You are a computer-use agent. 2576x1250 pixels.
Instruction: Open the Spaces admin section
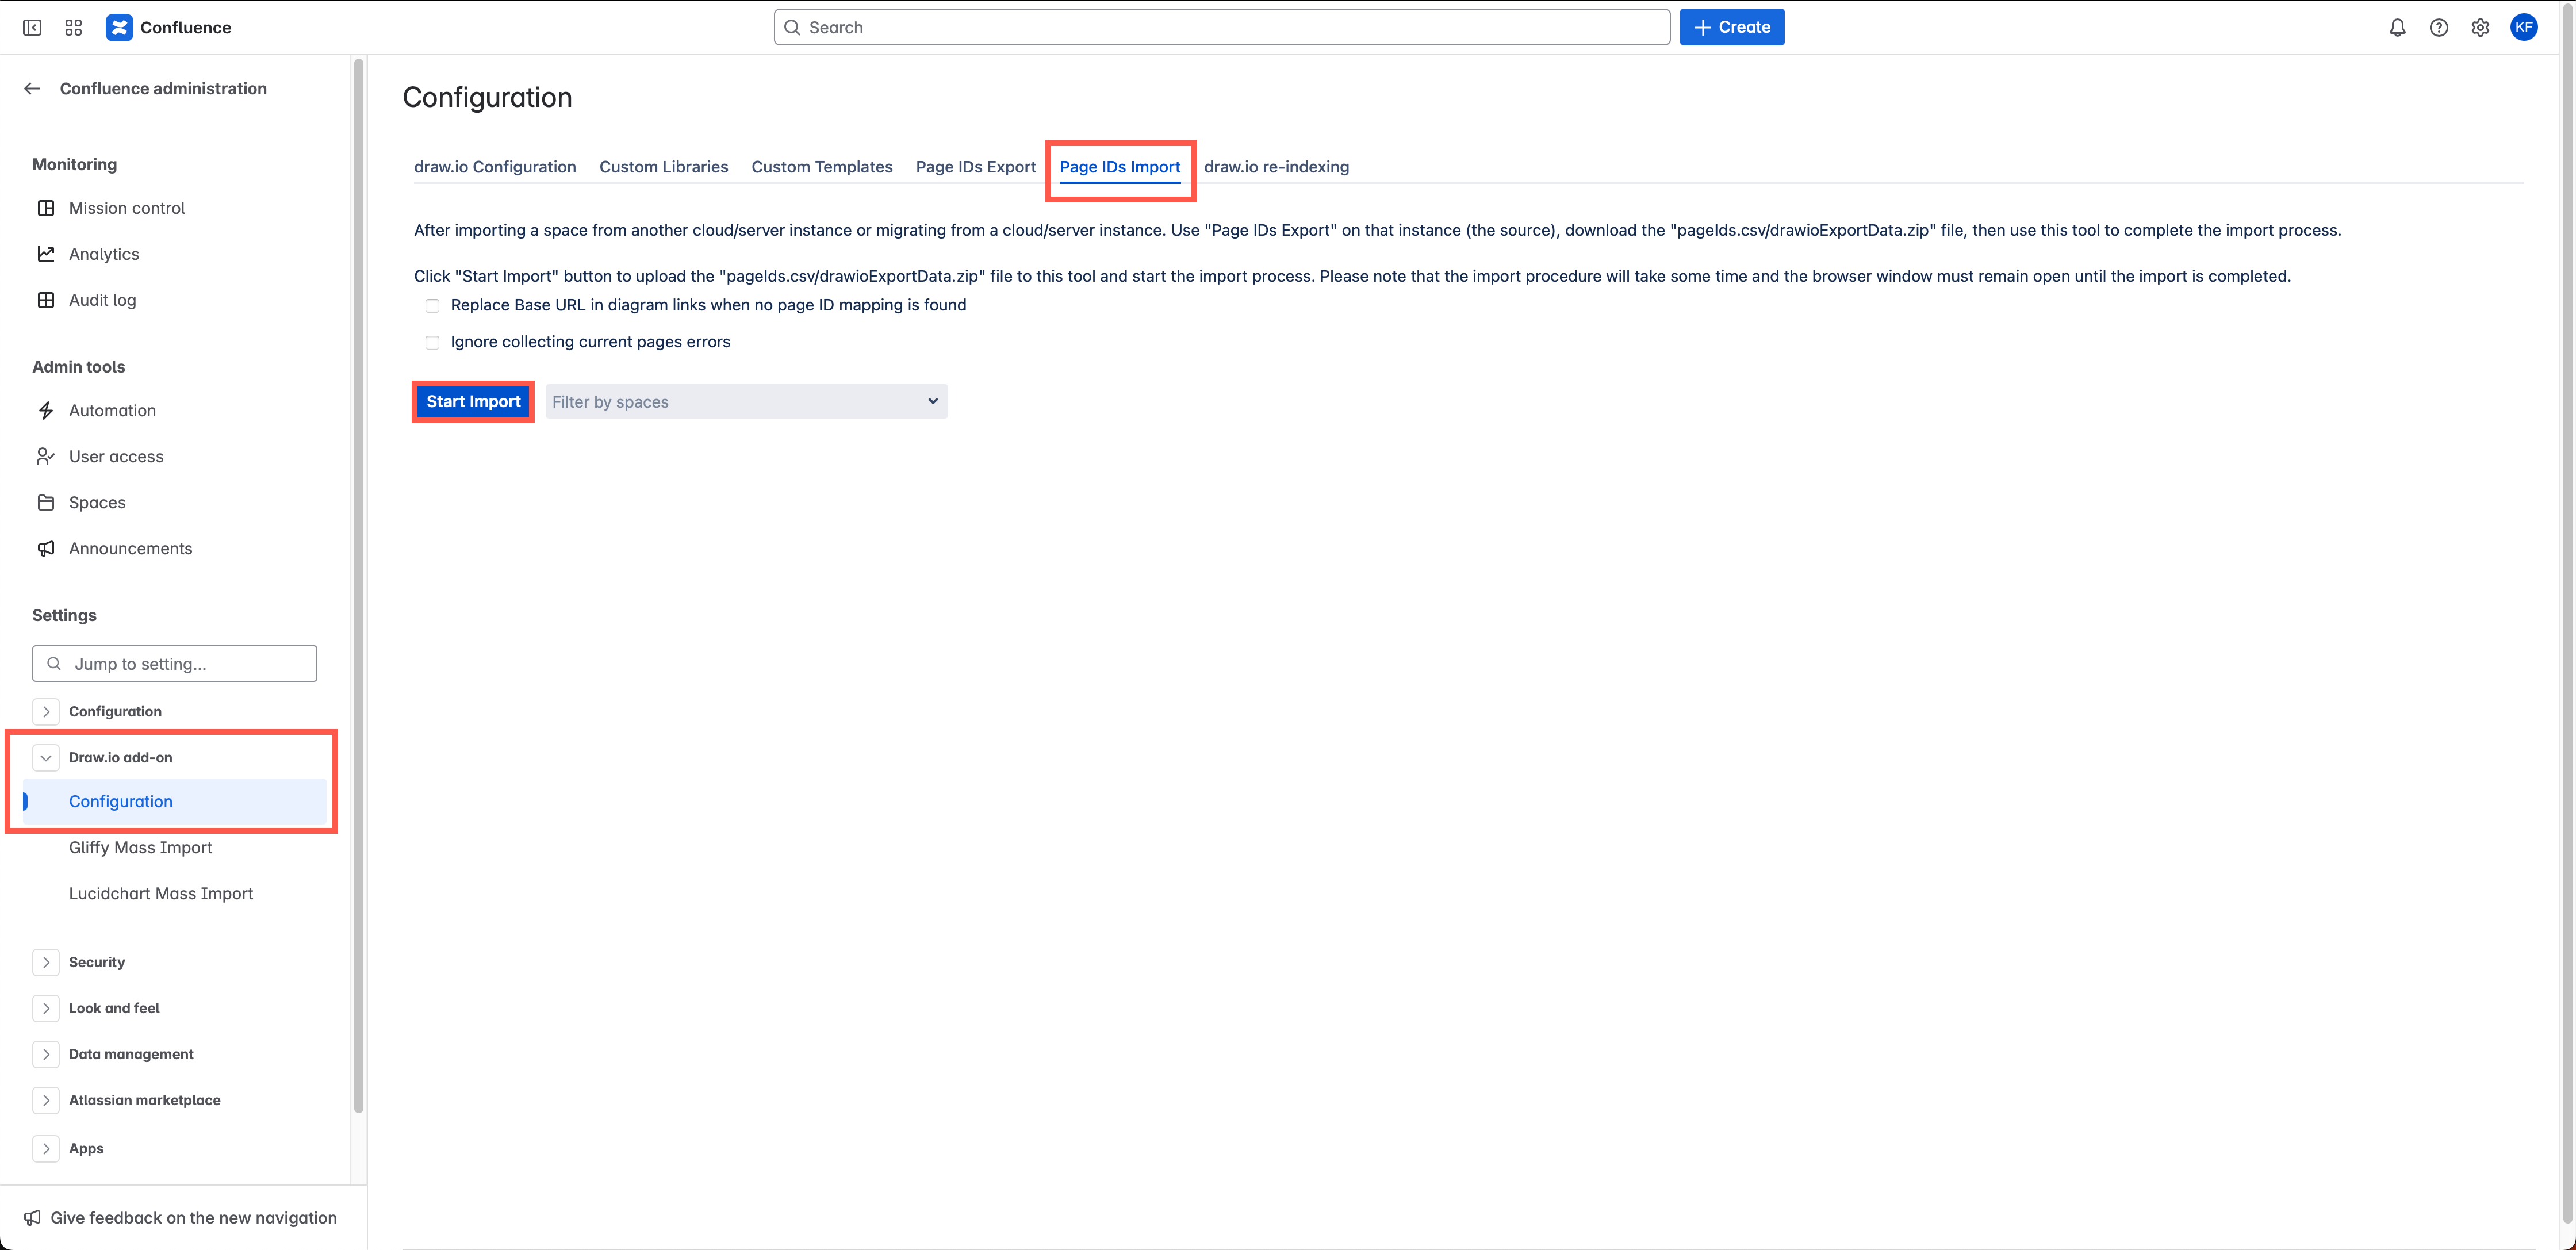[x=97, y=502]
